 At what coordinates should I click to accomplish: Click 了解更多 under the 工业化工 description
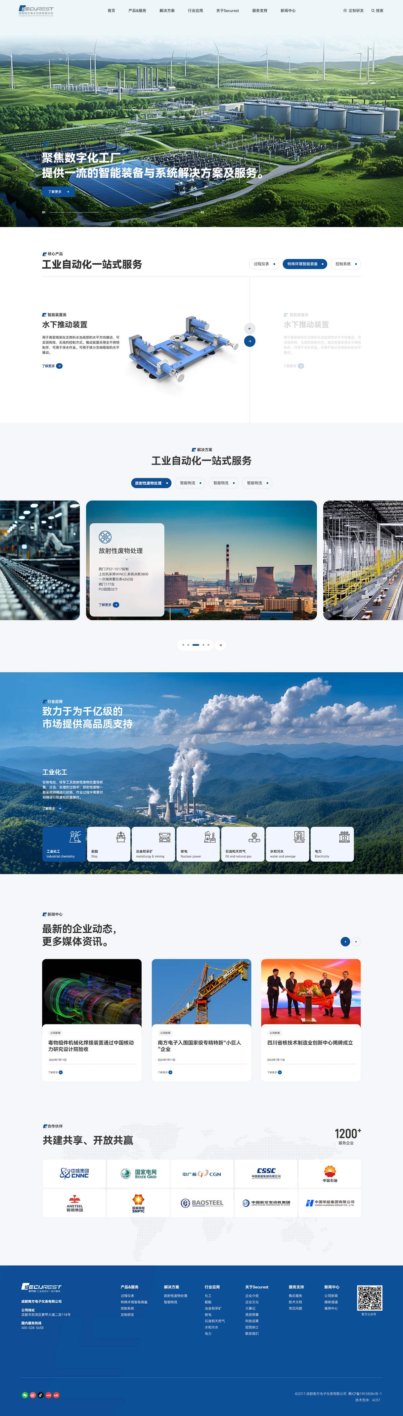point(52,808)
